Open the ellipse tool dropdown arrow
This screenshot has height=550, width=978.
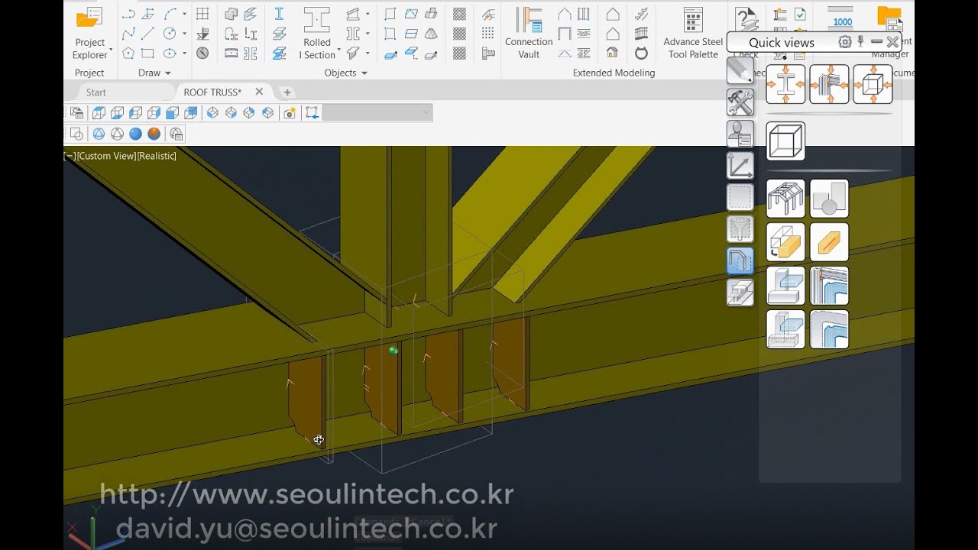pyautogui.click(x=184, y=53)
